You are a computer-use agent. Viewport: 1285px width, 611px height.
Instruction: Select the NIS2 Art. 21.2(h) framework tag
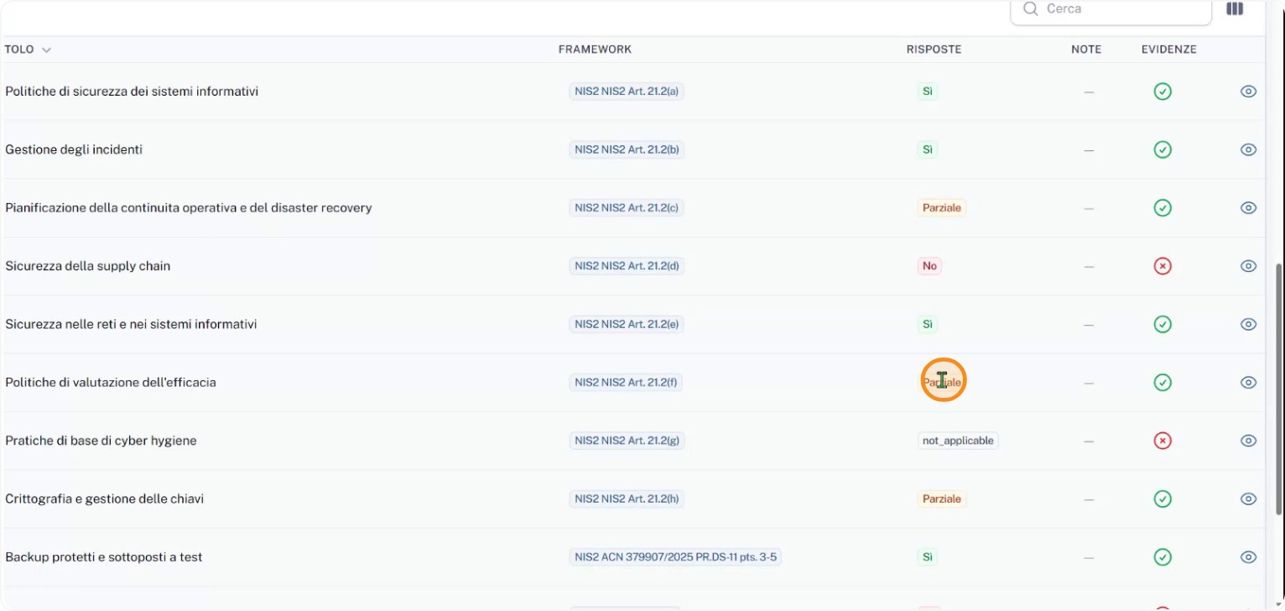626,499
